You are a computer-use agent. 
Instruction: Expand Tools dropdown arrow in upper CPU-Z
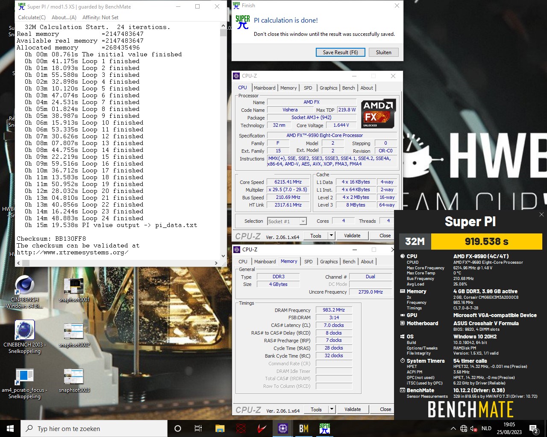pos(331,236)
